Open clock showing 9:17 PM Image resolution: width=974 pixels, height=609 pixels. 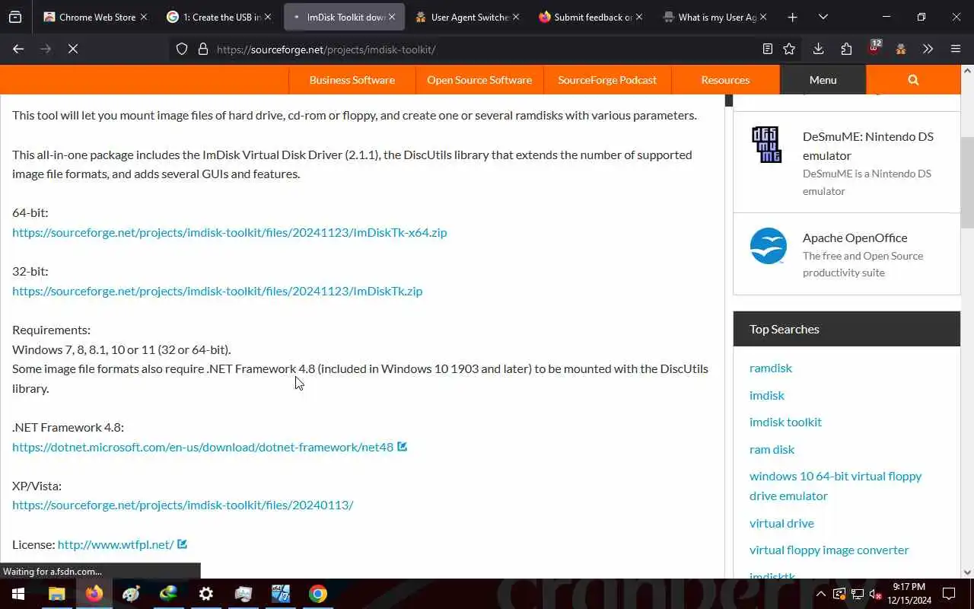point(909,594)
